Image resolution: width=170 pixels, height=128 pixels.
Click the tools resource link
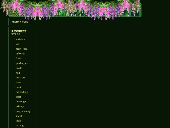(x=18, y=121)
